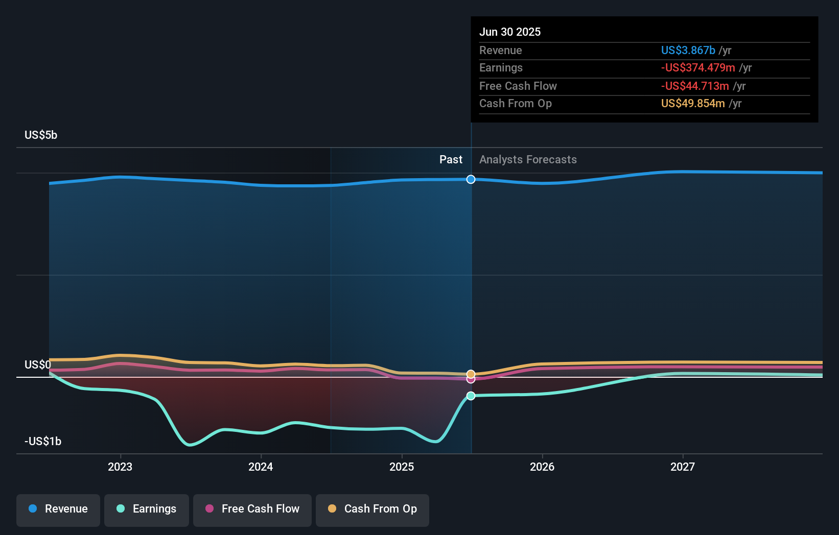Switch to the Past section of the chart

(451, 159)
